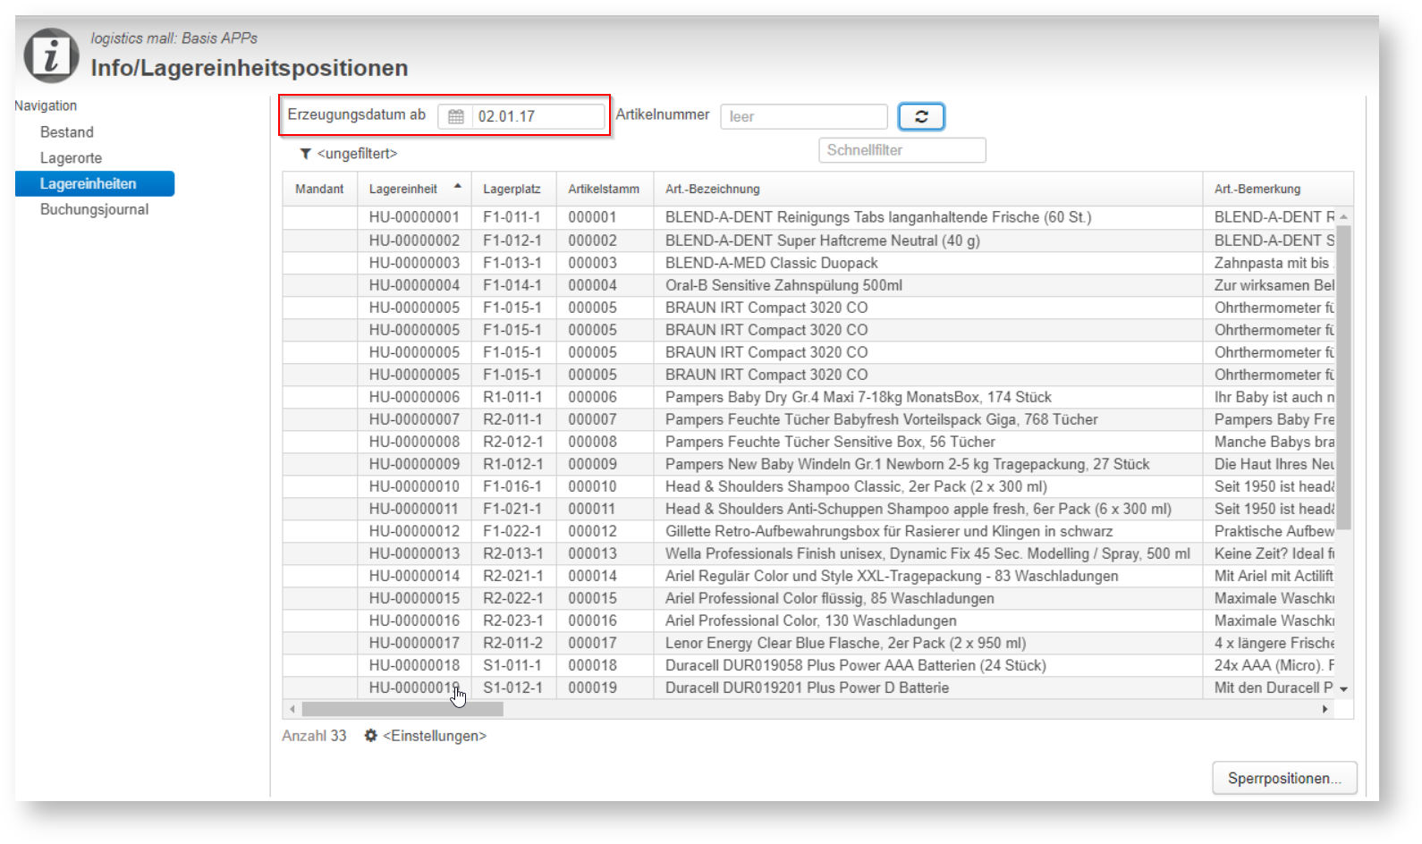
Task: Click vertical scrollbar down arrow
Action: coord(1343,689)
